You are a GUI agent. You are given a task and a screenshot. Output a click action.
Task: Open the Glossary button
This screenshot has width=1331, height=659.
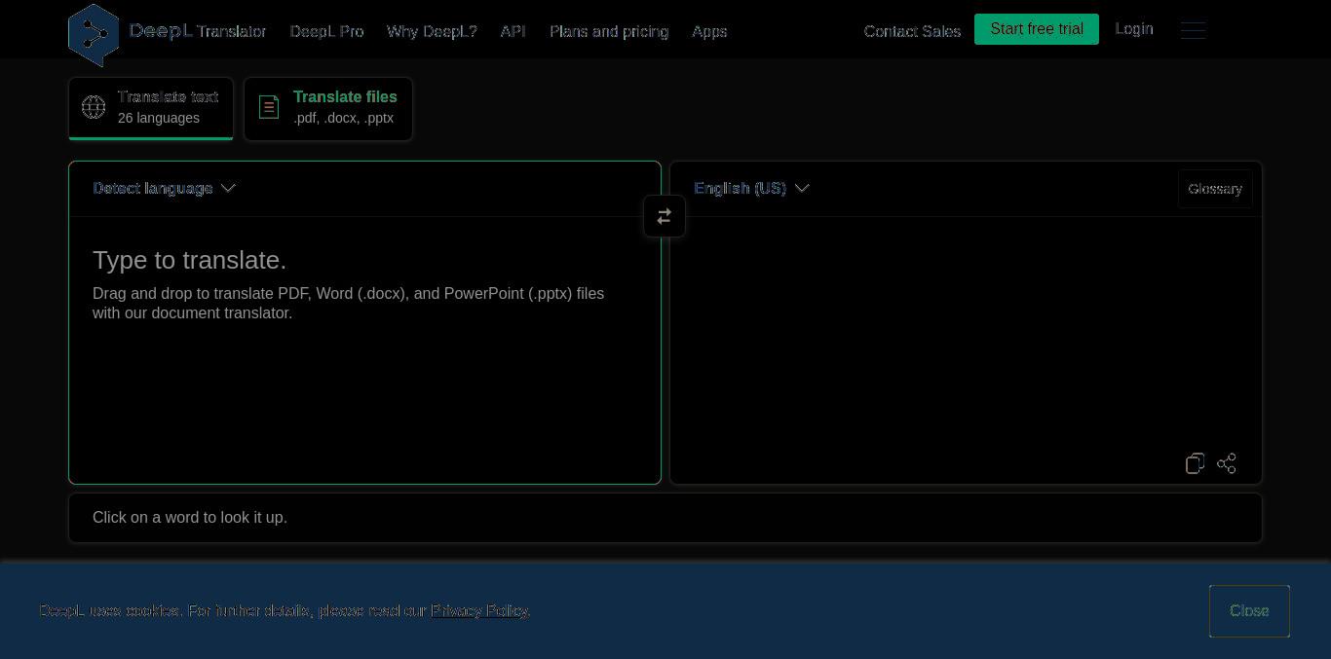(1215, 189)
